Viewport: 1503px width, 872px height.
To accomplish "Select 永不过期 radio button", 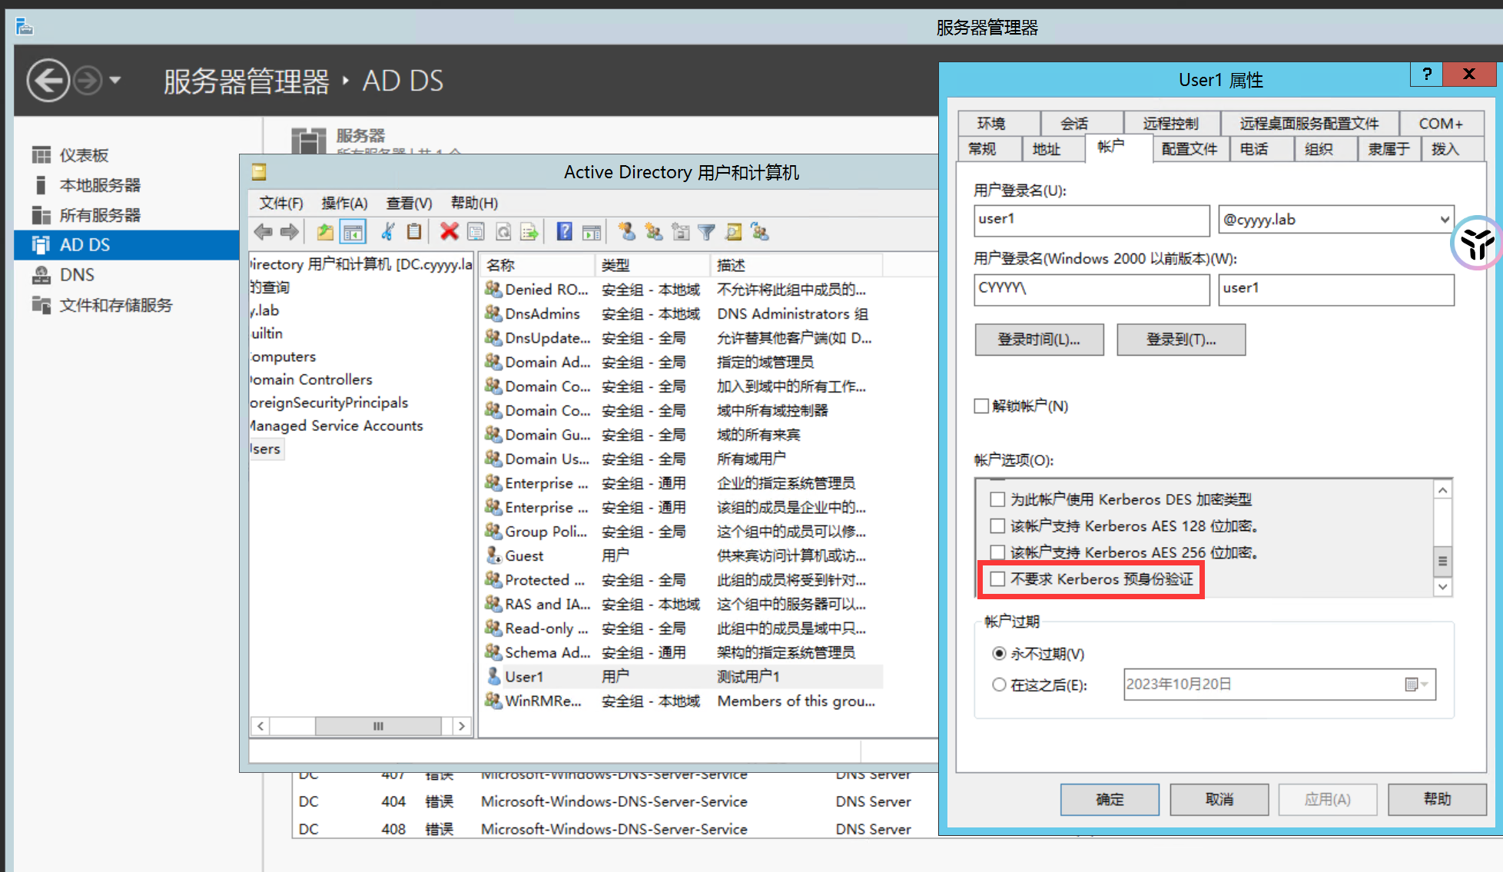I will click(999, 654).
